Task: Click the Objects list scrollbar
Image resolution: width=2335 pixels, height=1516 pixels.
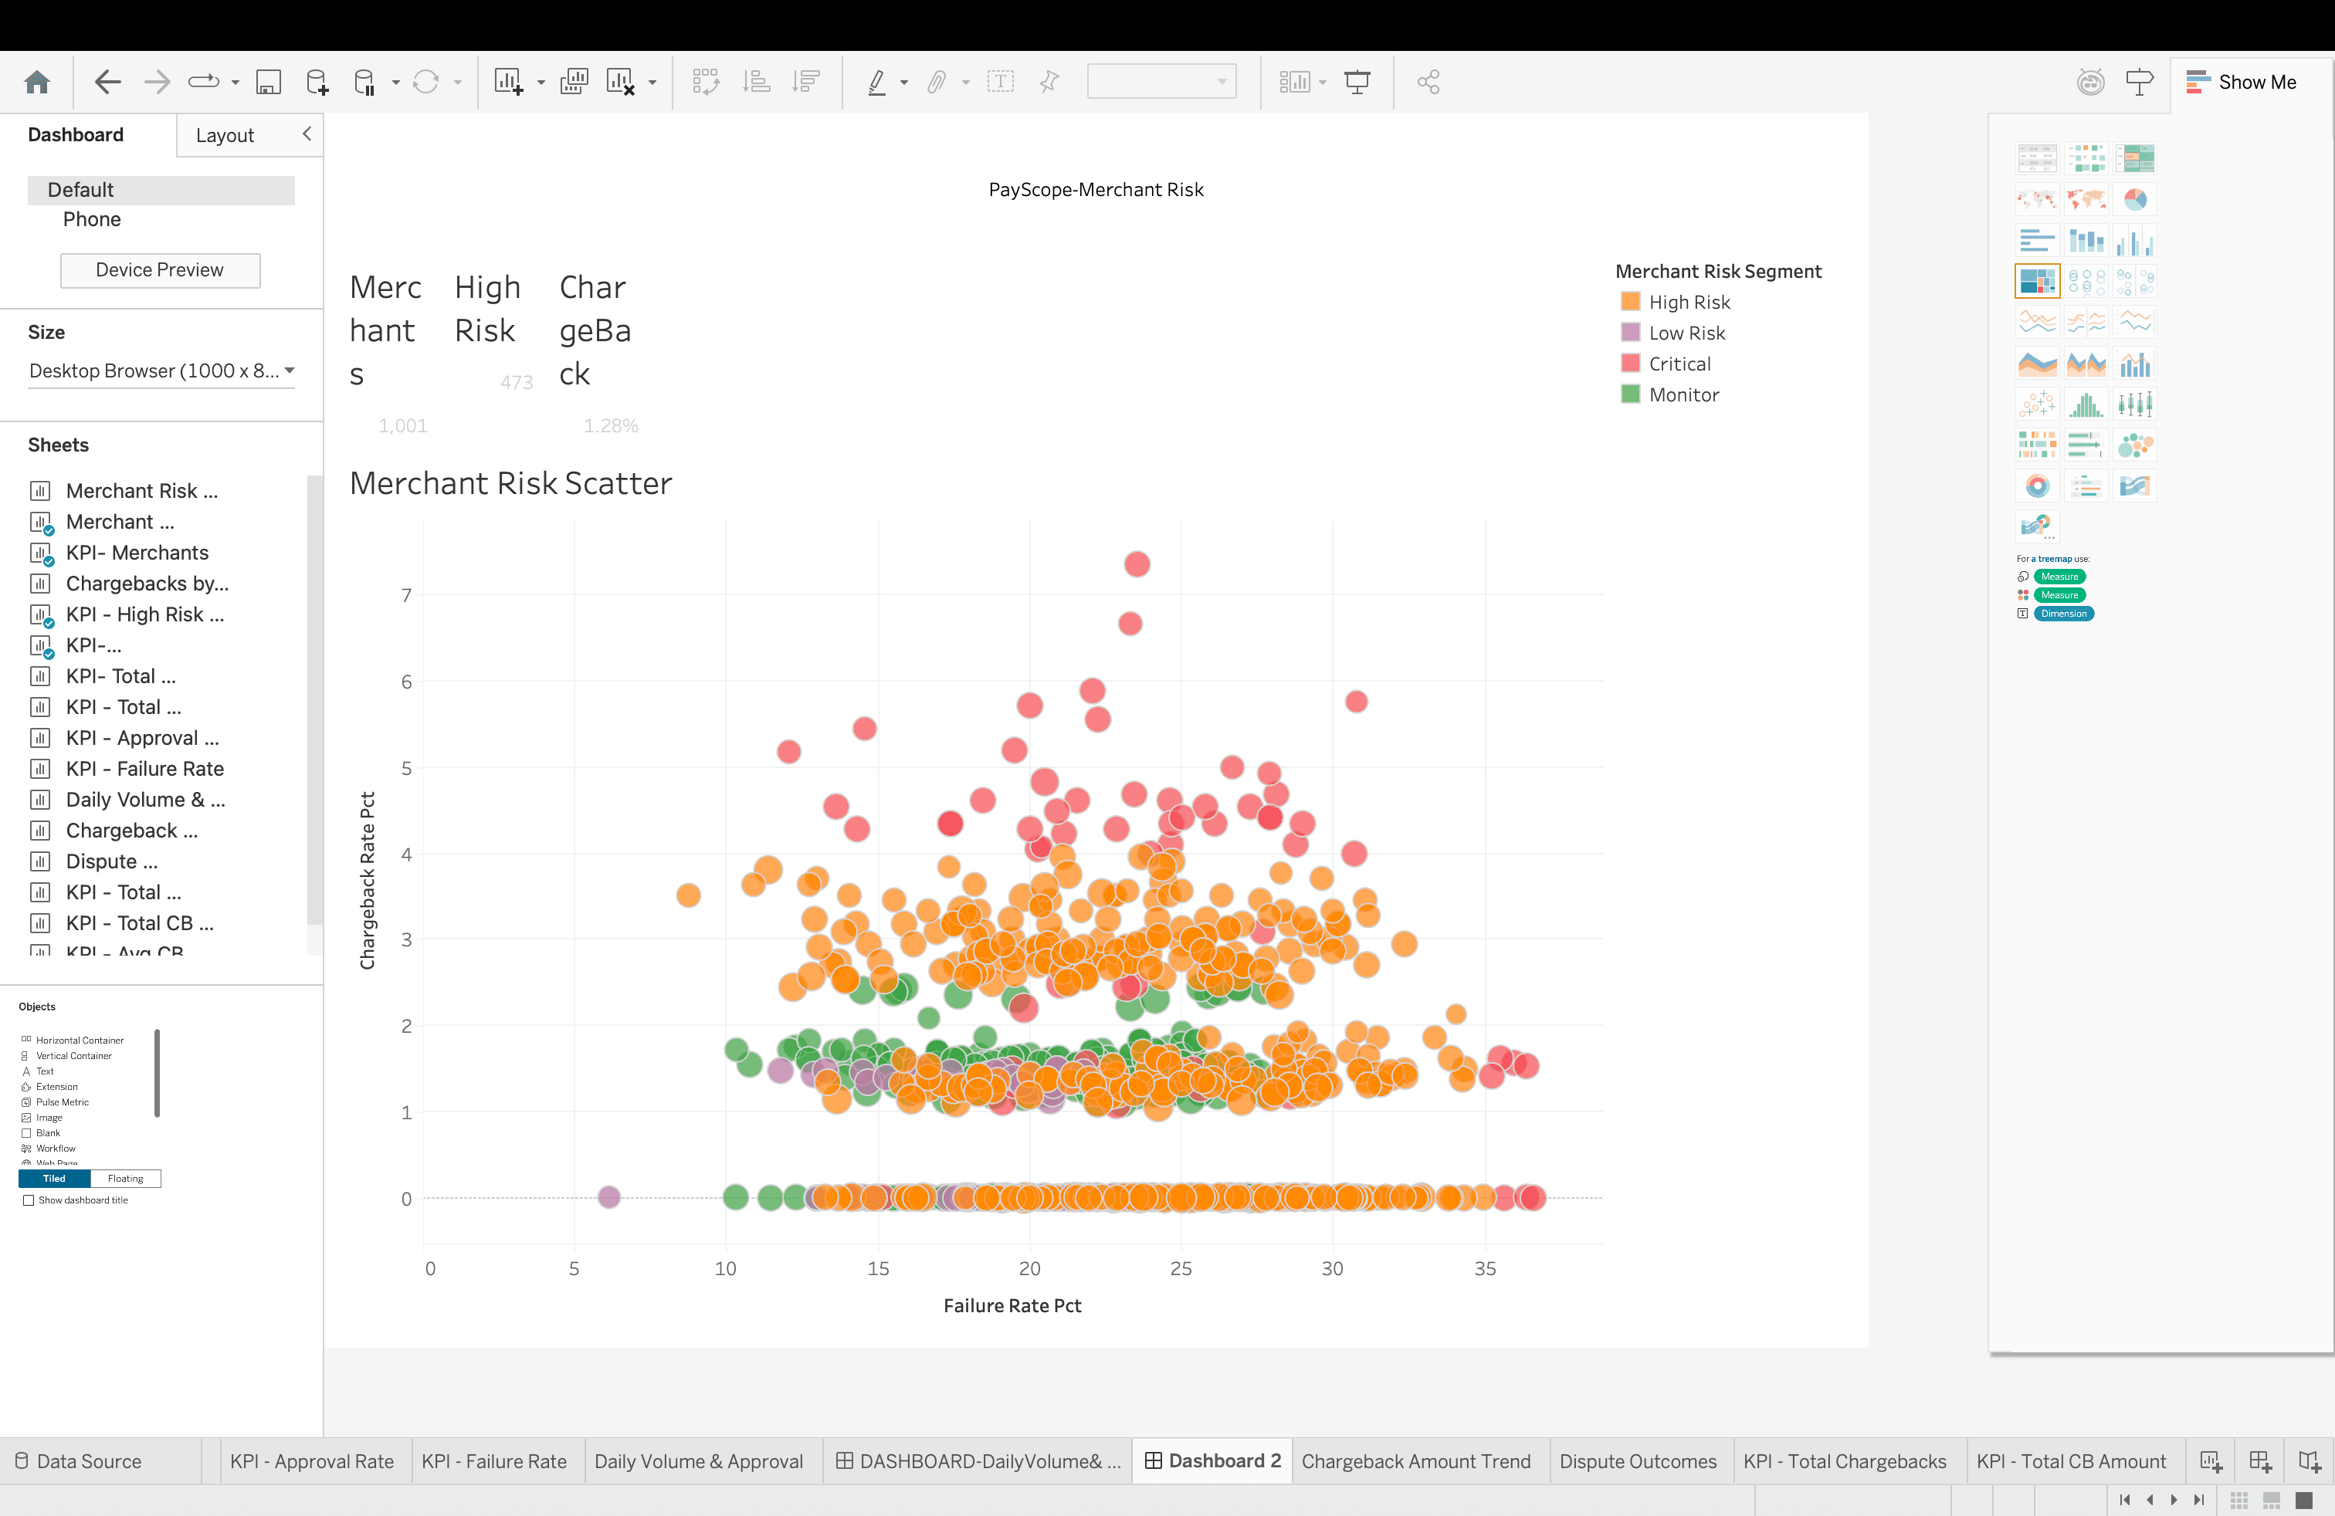Action: 157,1072
